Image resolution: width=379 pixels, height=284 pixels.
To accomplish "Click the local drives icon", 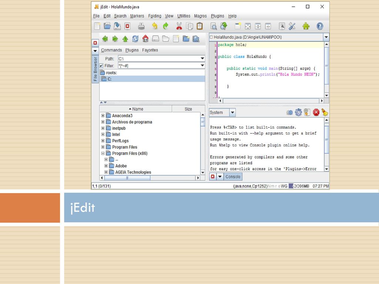I will (155, 38).
